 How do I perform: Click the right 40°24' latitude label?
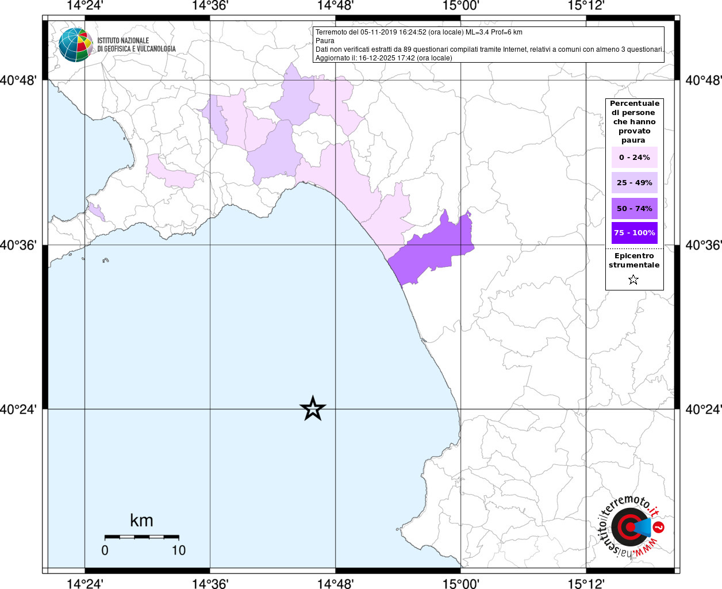tap(703, 410)
